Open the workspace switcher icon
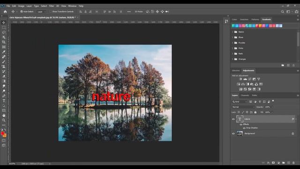This screenshot has height=169, width=300. 288,12
